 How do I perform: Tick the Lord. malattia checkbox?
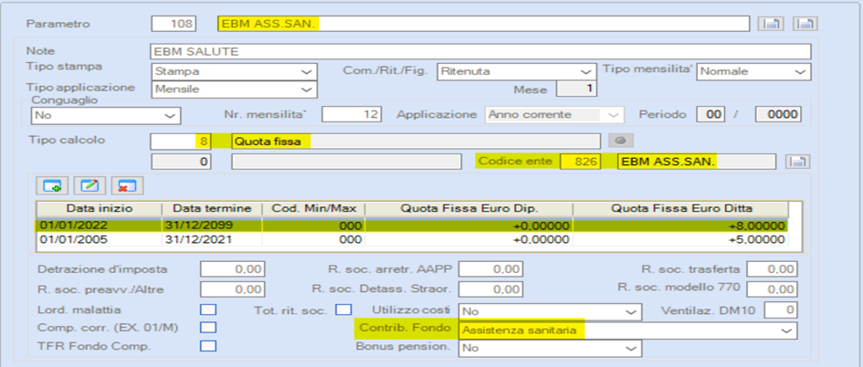click(208, 309)
